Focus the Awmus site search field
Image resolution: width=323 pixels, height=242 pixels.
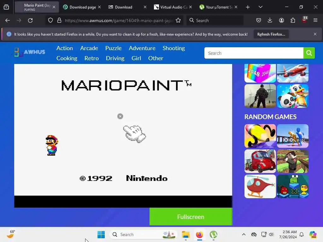click(x=254, y=53)
